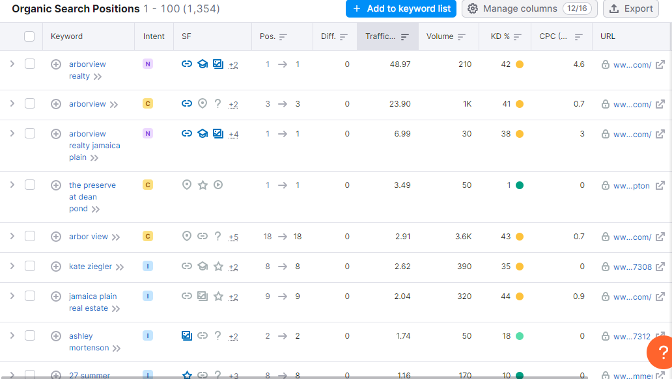
Task: Click the green KD dot for preserve at dean pond
Action: (x=520, y=185)
